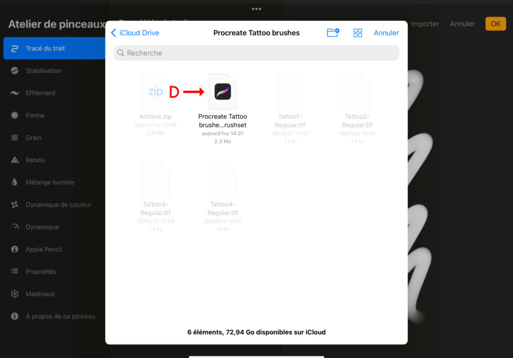Go back to iCloud Drive
Viewport: 513px width, 358px height.
pyautogui.click(x=135, y=33)
